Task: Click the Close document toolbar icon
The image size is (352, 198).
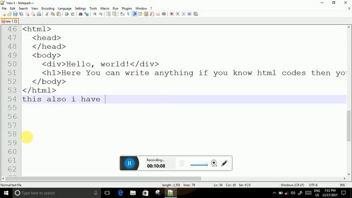Action: point(27,14)
